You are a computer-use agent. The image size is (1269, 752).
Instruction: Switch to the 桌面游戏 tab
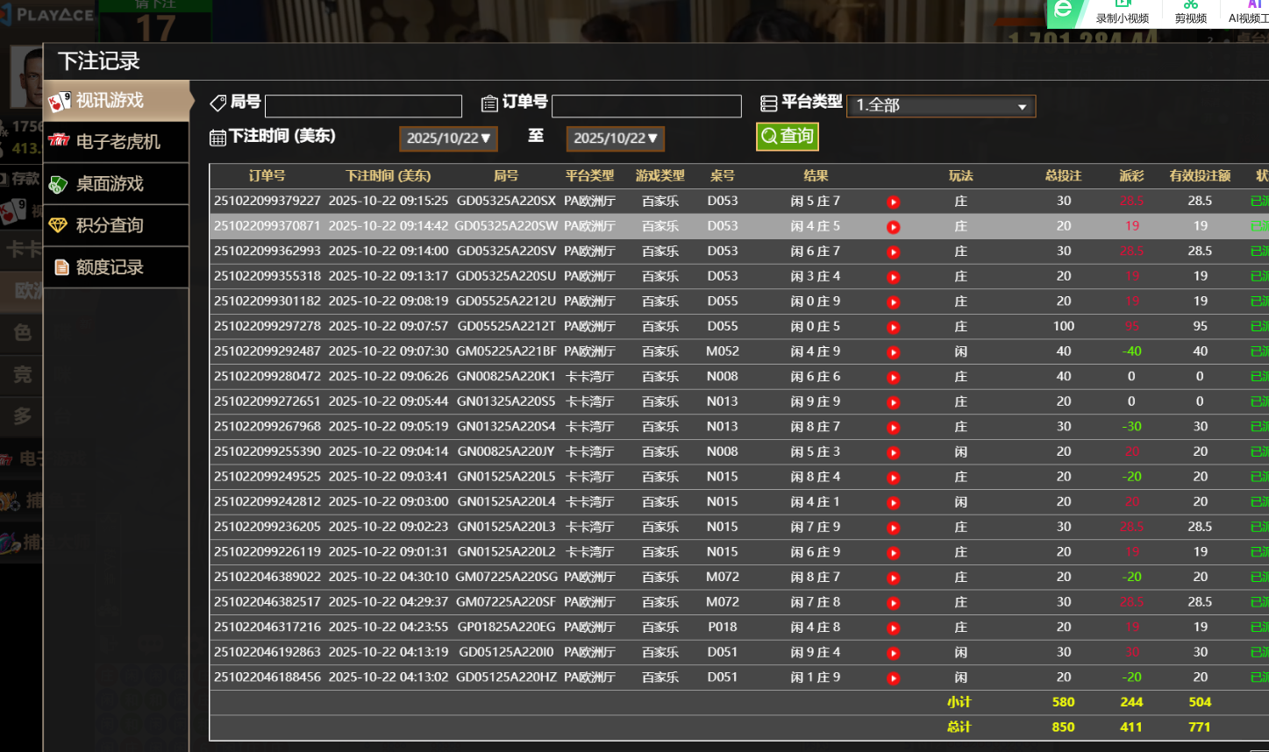point(110,184)
